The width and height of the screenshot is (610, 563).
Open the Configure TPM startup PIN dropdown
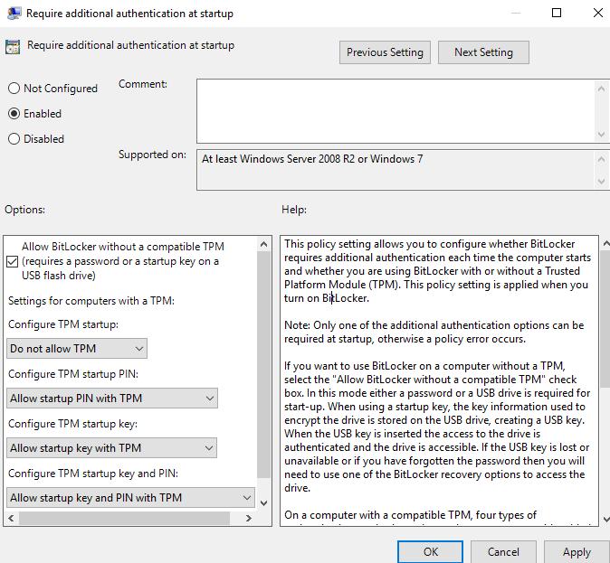pyautogui.click(x=112, y=399)
